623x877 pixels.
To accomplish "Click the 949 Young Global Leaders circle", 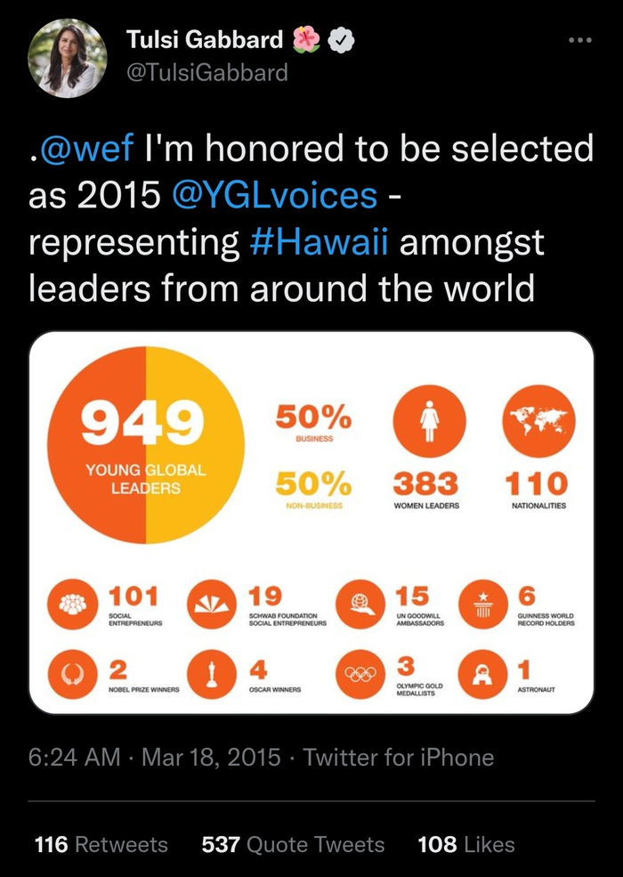I will pyautogui.click(x=146, y=445).
